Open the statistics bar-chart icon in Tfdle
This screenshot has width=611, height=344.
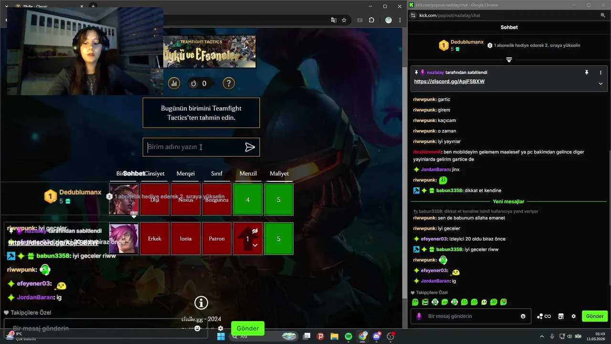point(174,83)
